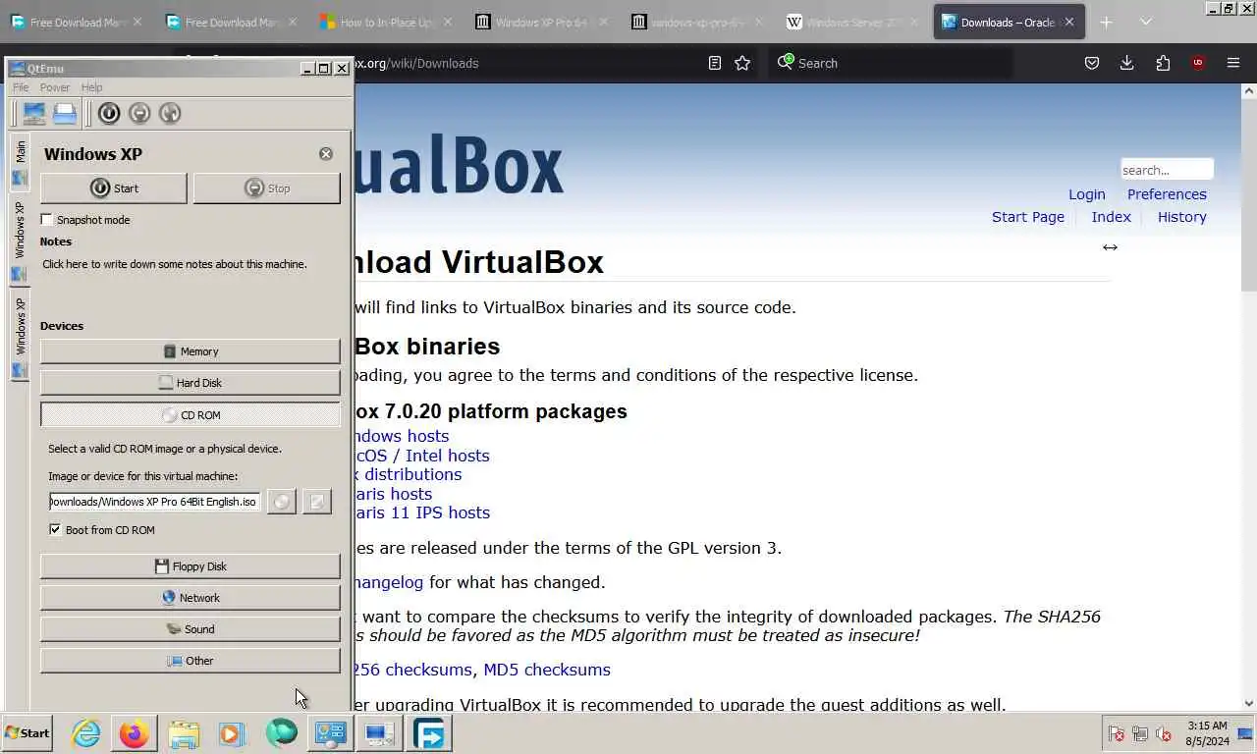Click the VirtualBox site search box
The width and height of the screenshot is (1257, 754).
[x=1167, y=170]
